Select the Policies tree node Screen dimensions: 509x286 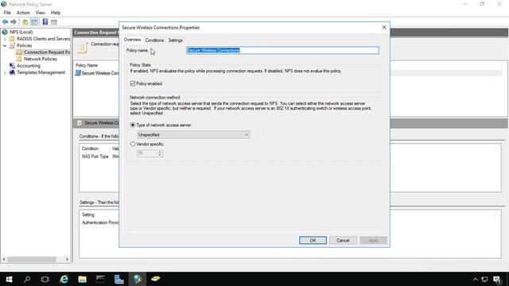pos(25,45)
